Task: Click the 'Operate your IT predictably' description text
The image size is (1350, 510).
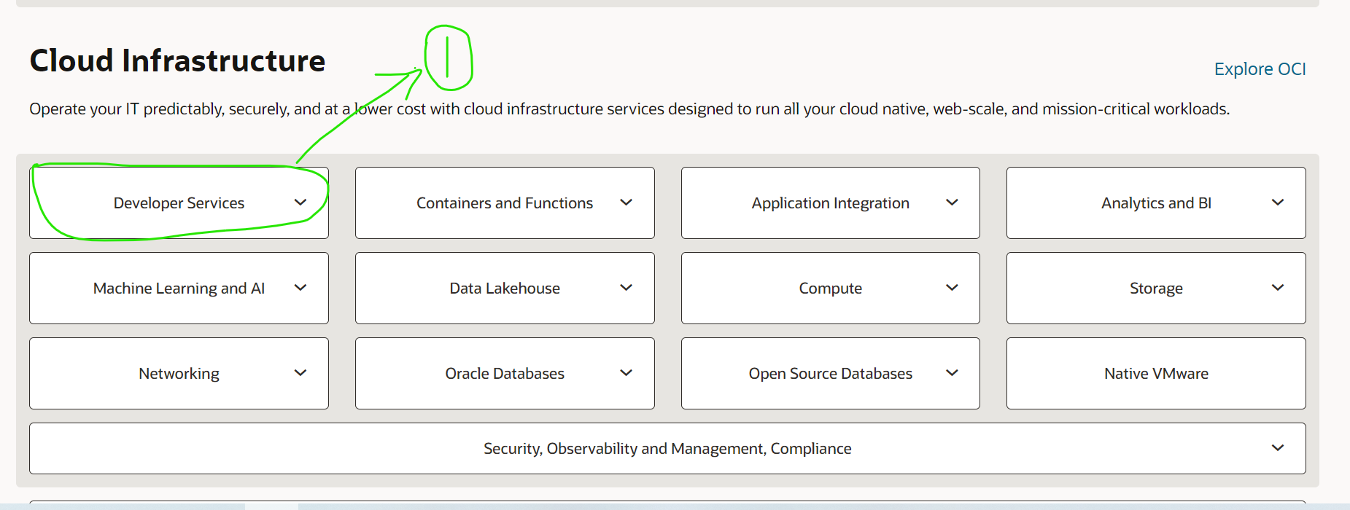Action: [x=629, y=109]
